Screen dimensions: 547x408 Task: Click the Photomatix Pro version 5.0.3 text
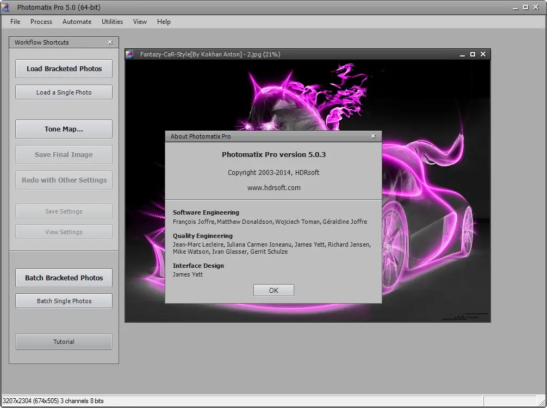274,154
